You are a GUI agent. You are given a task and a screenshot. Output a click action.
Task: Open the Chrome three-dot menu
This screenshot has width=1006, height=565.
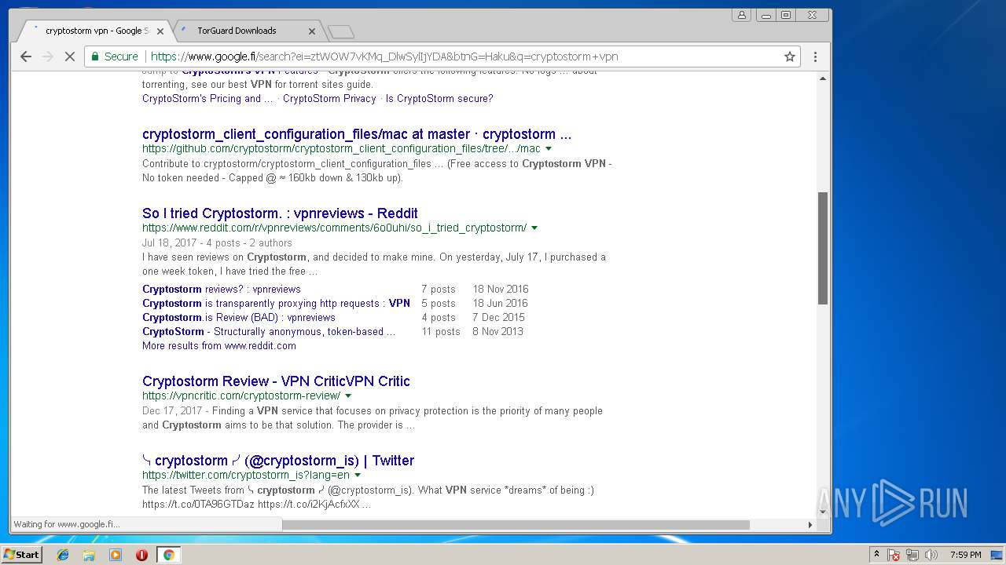coord(815,56)
